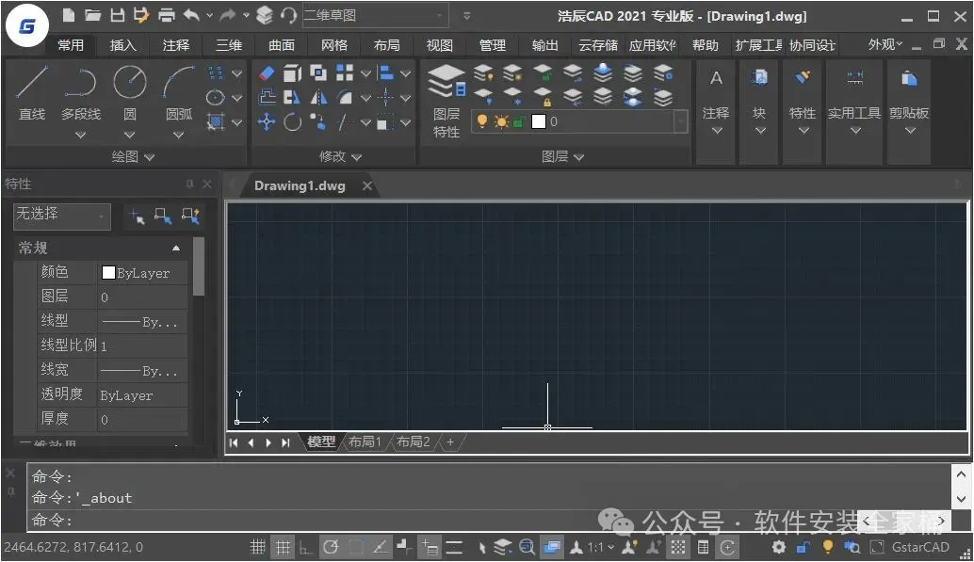Expand the 修改 panel arrow

[357, 157]
